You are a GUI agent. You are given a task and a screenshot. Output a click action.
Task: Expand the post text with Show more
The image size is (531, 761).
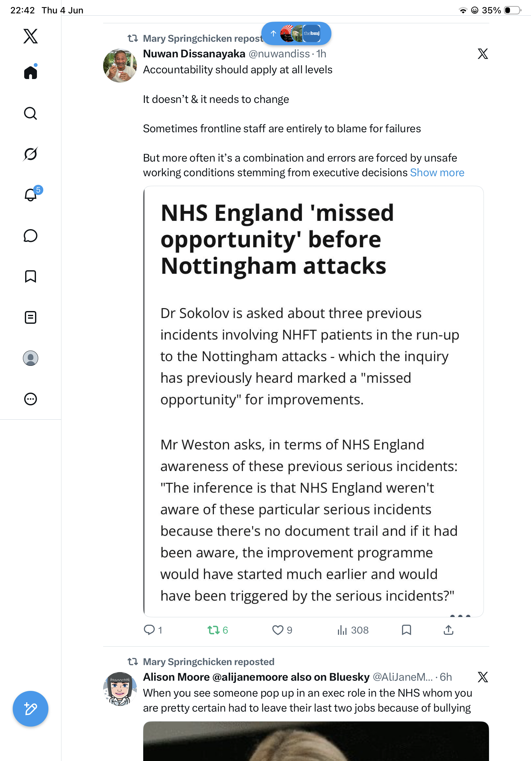(437, 172)
